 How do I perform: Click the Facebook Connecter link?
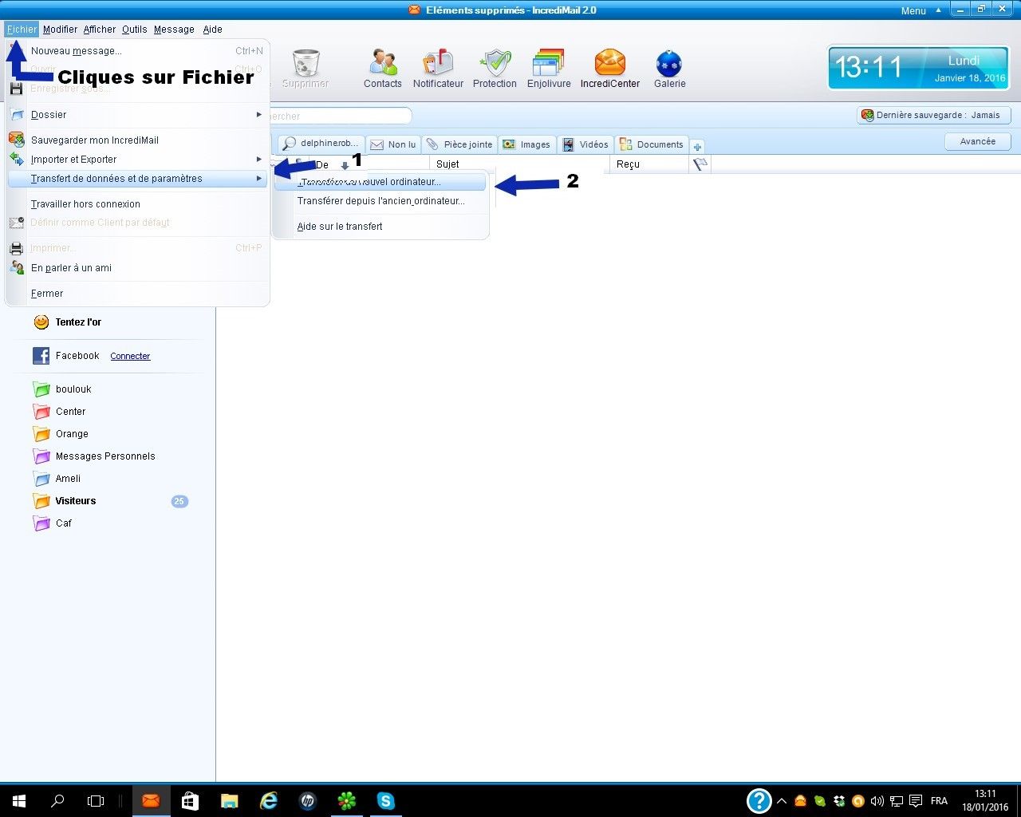tap(130, 357)
